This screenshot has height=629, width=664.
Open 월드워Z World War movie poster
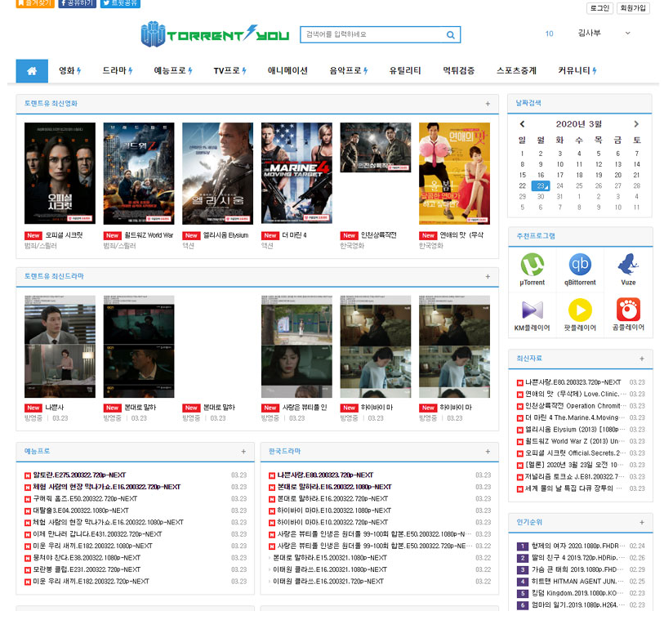tap(139, 173)
